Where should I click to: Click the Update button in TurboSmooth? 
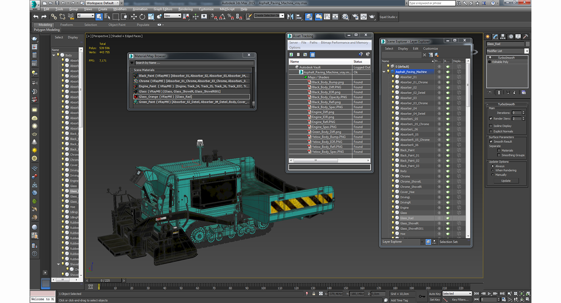(506, 181)
